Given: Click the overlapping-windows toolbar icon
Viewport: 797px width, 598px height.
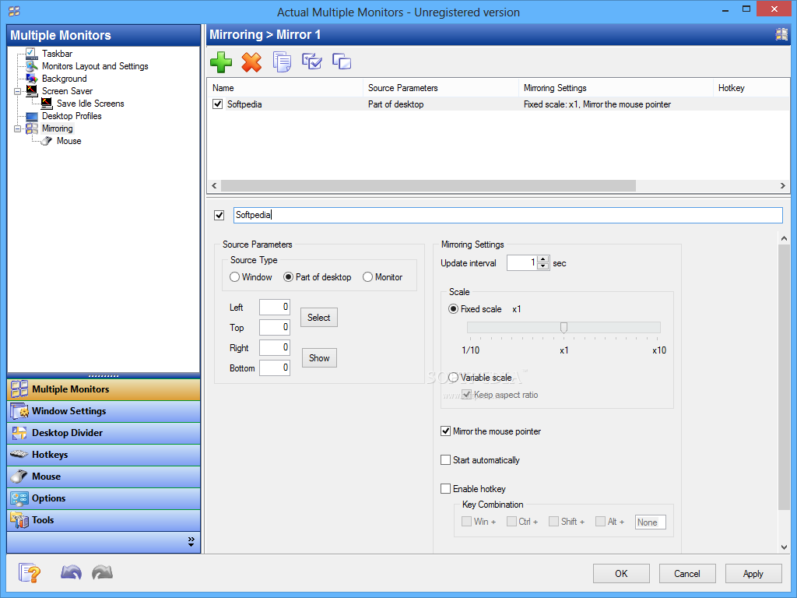Looking at the screenshot, I should pyautogui.click(x=342, y=62).
